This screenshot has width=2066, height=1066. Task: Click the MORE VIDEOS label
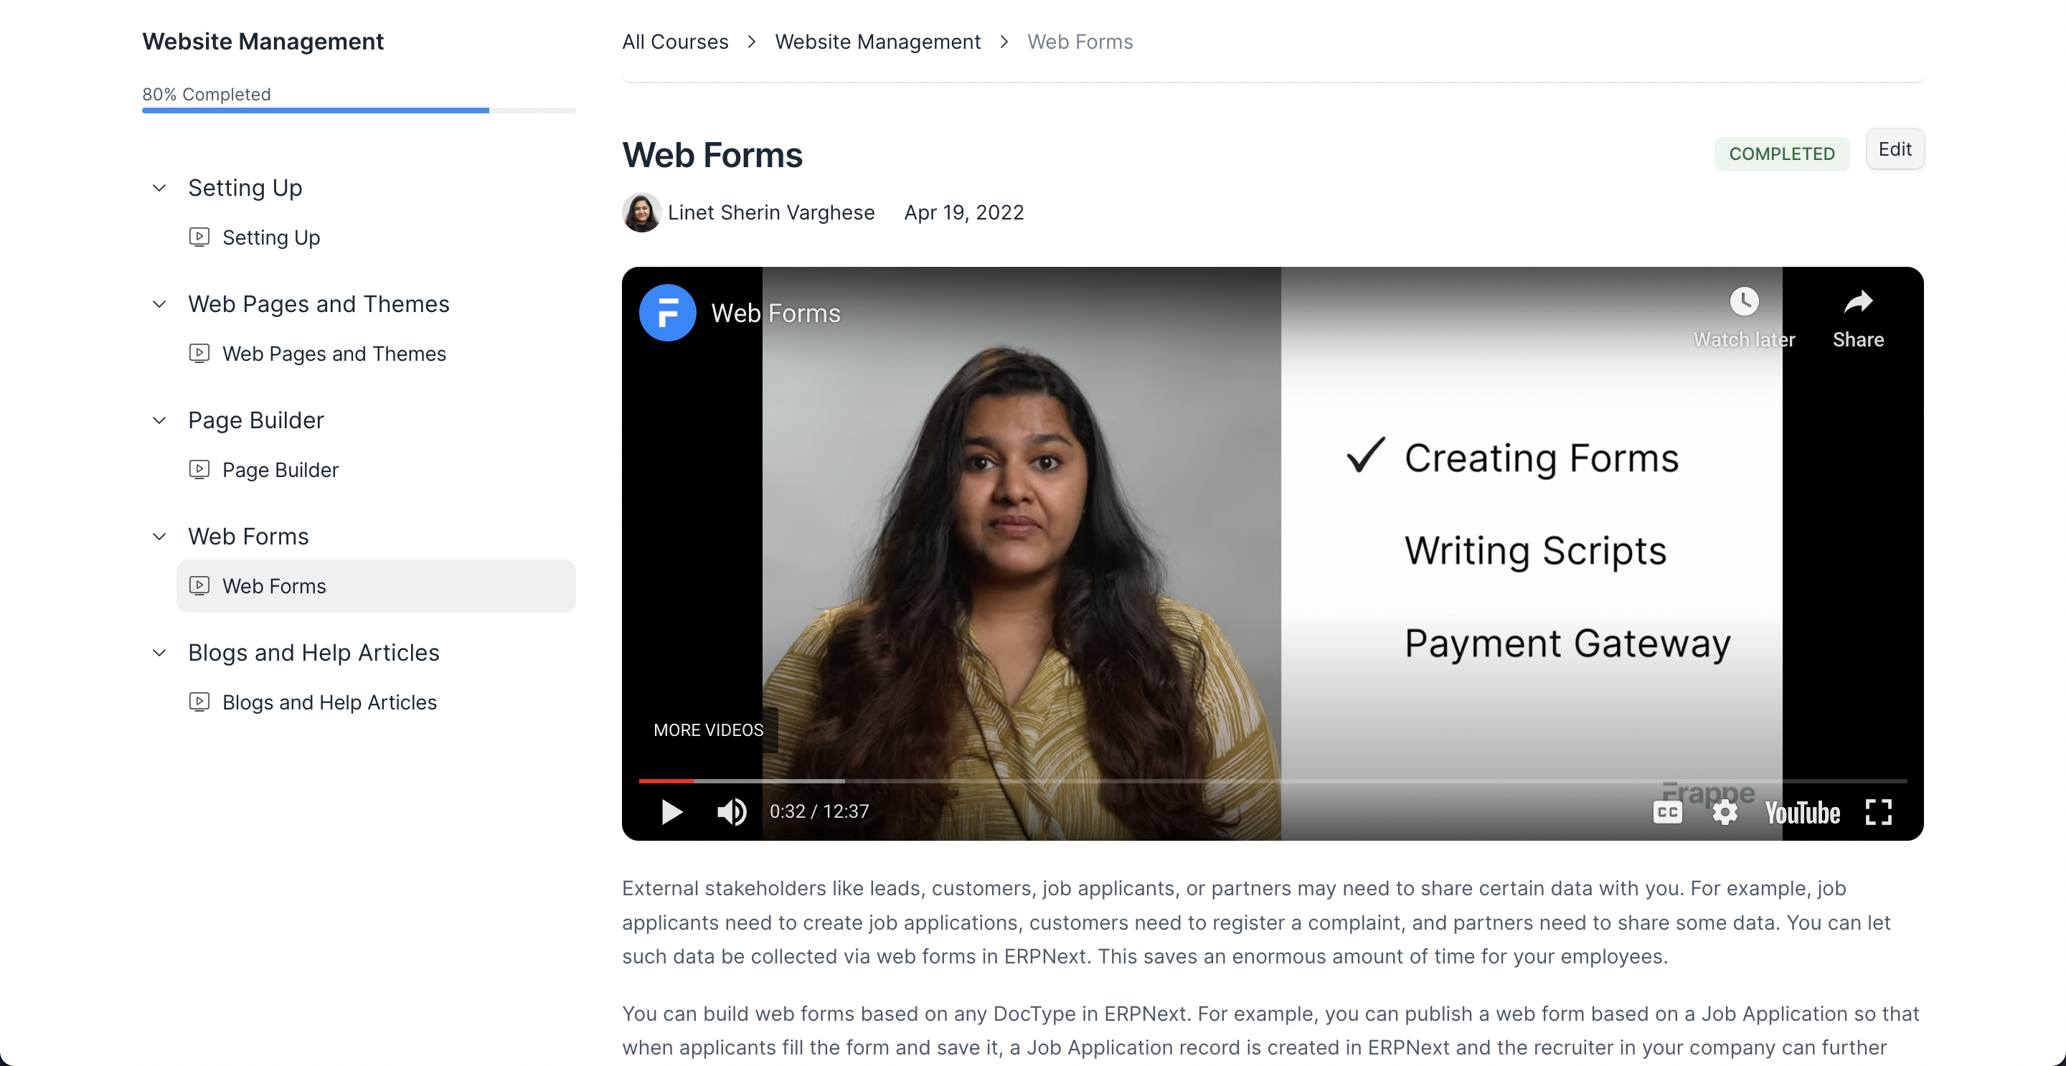click(708, 730)
